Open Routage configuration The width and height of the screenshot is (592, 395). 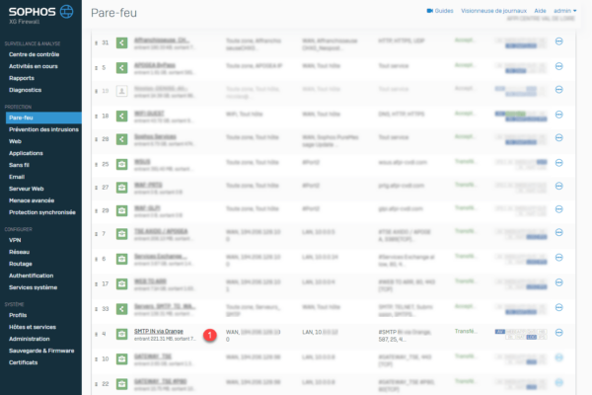21,264
